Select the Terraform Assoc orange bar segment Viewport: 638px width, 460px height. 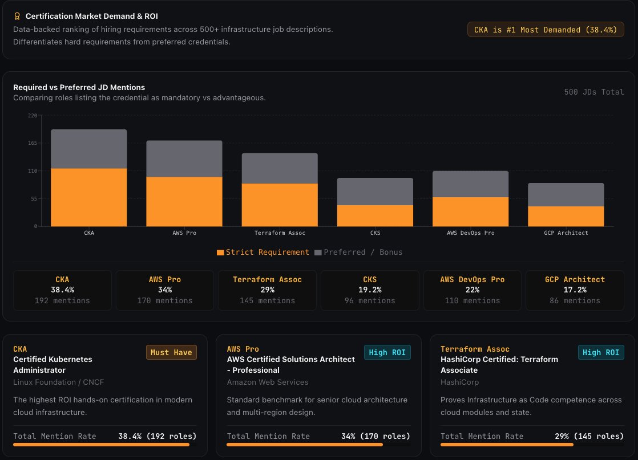tap(280, 205)
